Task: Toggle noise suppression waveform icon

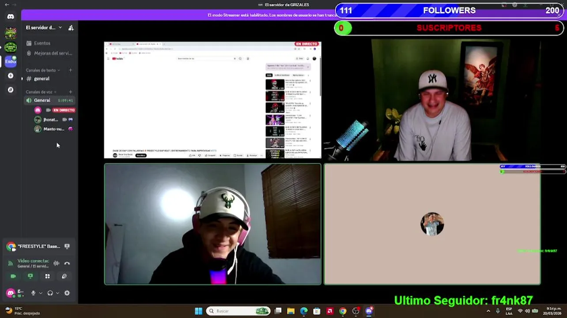Action: 57,263
